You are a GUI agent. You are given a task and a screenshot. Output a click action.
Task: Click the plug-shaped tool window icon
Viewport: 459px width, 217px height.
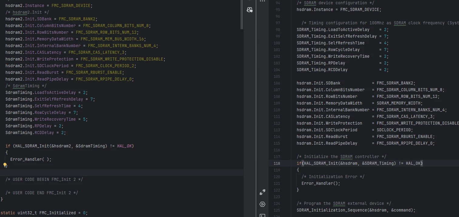pyautogui.click(x=262, y=192)
